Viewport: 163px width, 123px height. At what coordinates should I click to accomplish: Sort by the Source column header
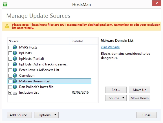(x=38, y=41)
